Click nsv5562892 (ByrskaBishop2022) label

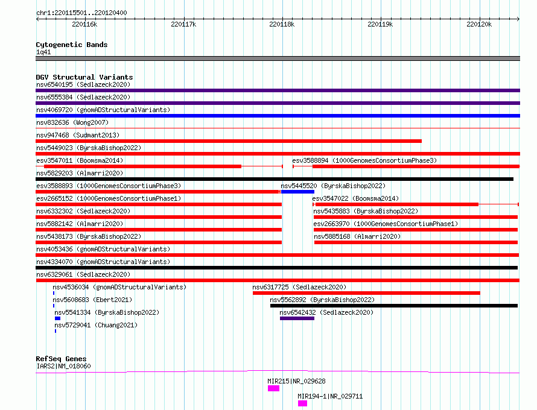322,300
